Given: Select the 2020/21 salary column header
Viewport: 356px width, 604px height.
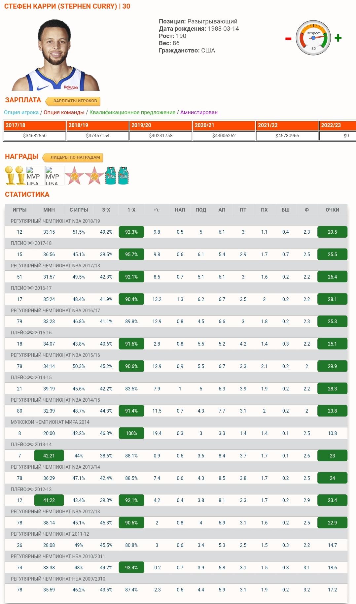Looking at the screenshot, I should [x=224, y=125].
